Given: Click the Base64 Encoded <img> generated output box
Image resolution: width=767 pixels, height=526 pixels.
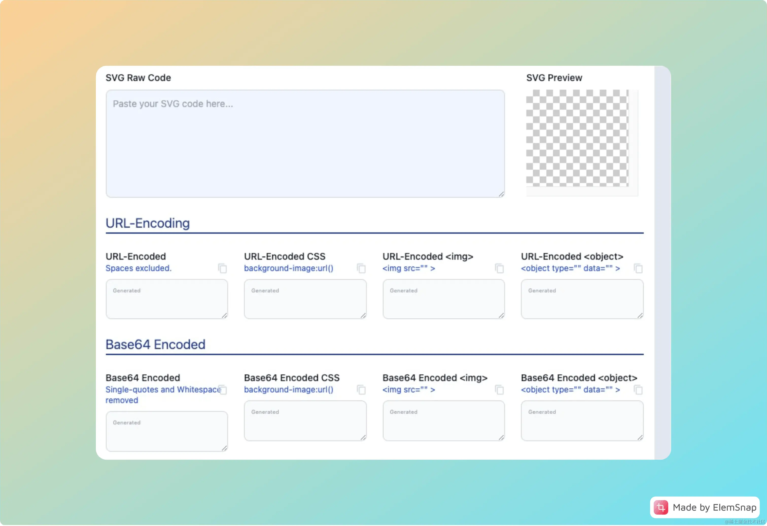Looking at the screenshot, I should 444,421.
